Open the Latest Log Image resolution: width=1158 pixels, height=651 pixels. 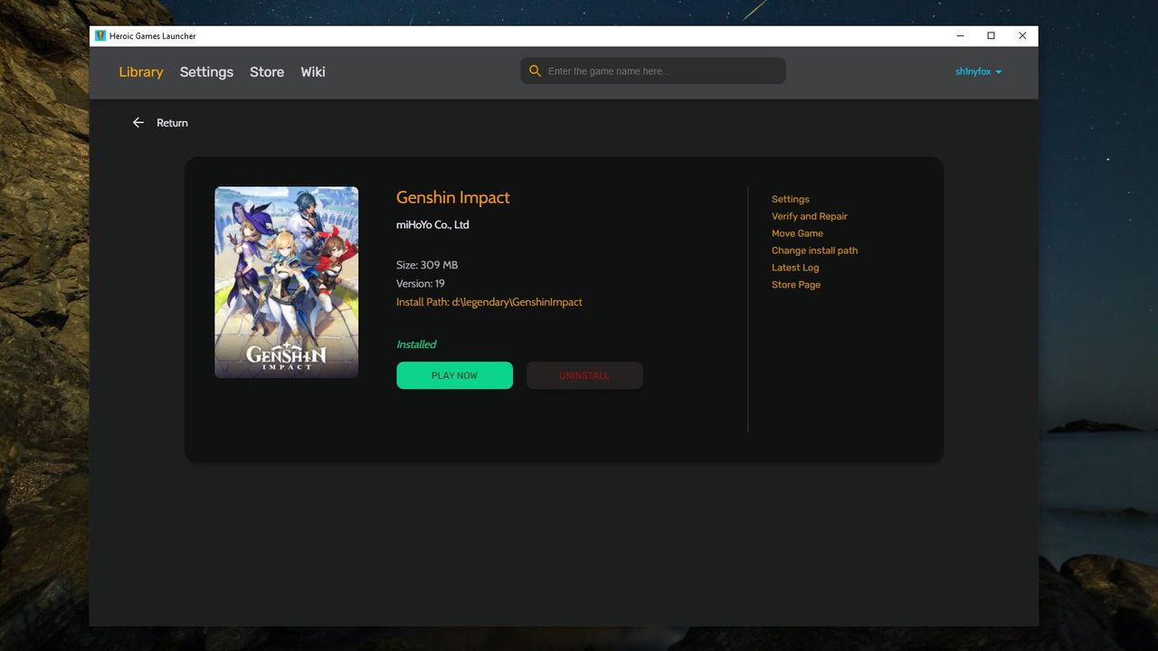click(795, 268)
